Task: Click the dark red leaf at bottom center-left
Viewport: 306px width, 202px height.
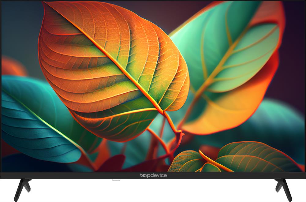Action: (x=113, y=164)
